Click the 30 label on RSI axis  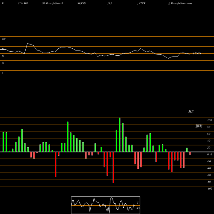[x=3, y=63]
